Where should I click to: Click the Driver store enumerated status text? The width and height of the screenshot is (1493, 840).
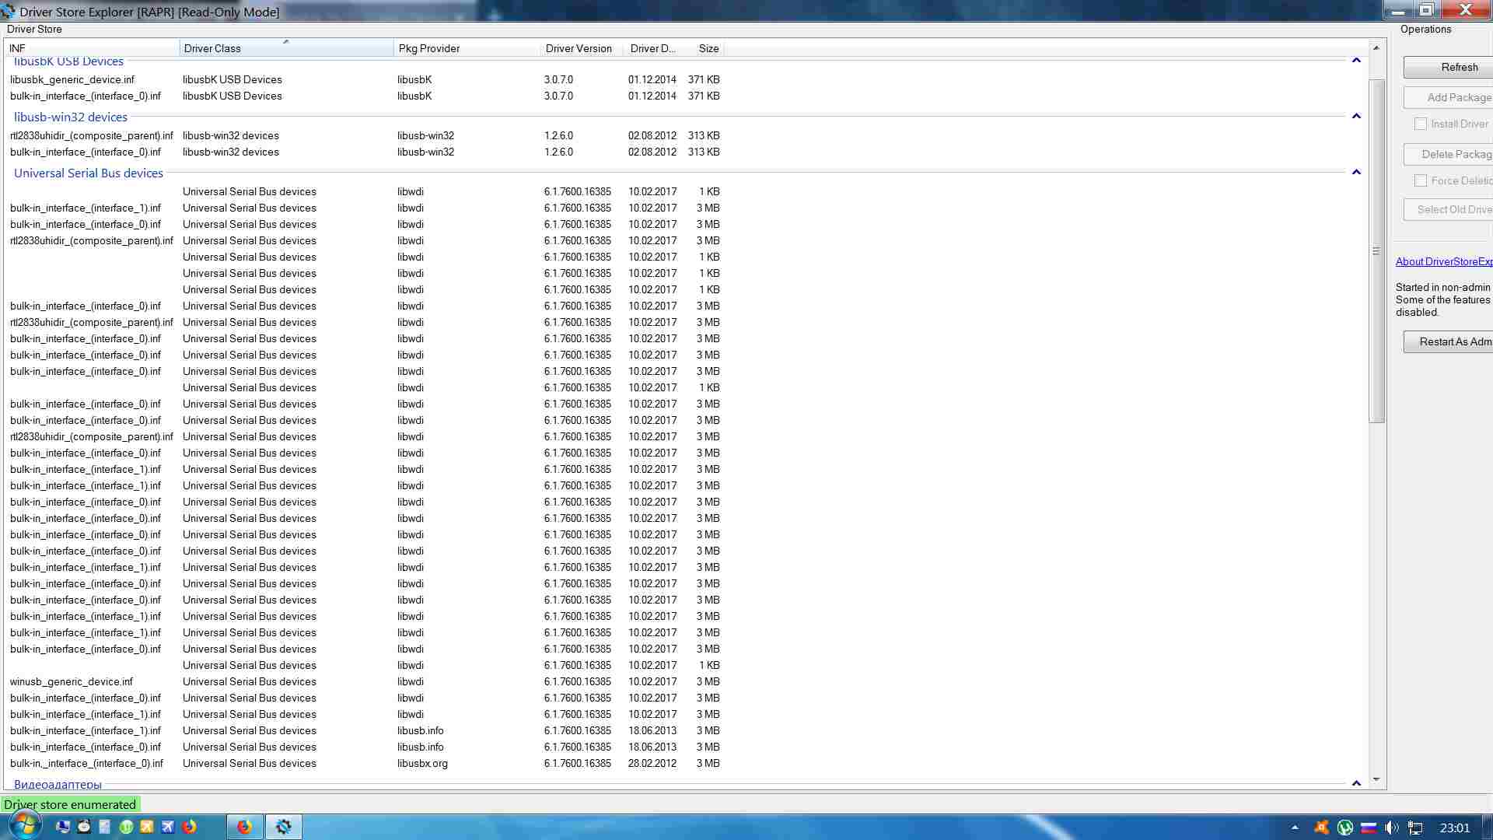(70, 804)
